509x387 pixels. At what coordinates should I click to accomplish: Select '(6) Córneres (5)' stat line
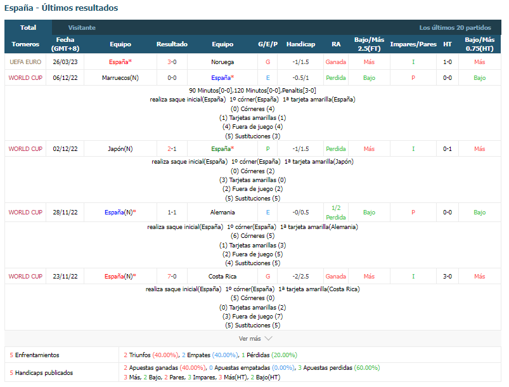click(252, 236)
